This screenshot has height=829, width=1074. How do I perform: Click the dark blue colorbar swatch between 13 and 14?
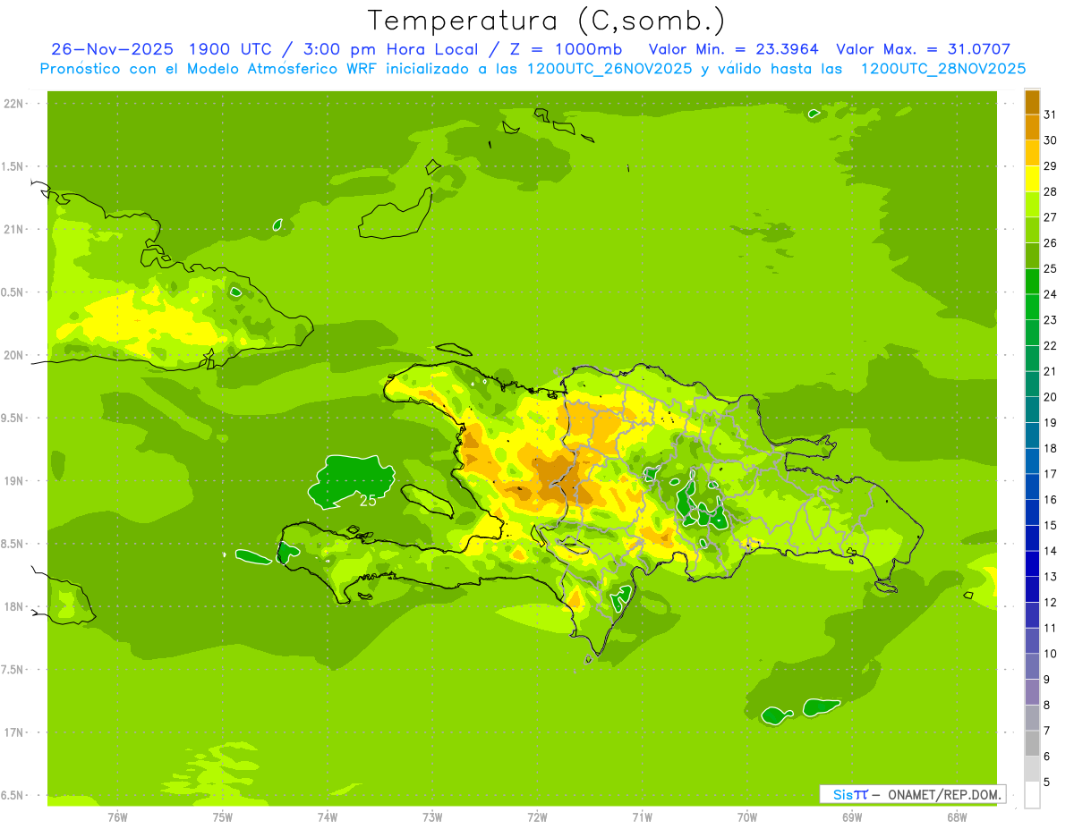tap(1032, 564)
